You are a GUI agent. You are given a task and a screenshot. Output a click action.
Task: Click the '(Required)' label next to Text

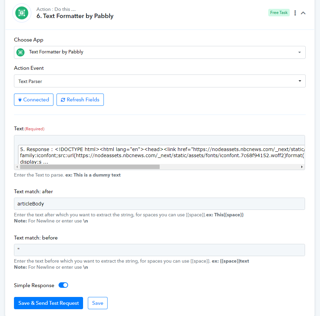pyautogui.click(x=34, y=129)
